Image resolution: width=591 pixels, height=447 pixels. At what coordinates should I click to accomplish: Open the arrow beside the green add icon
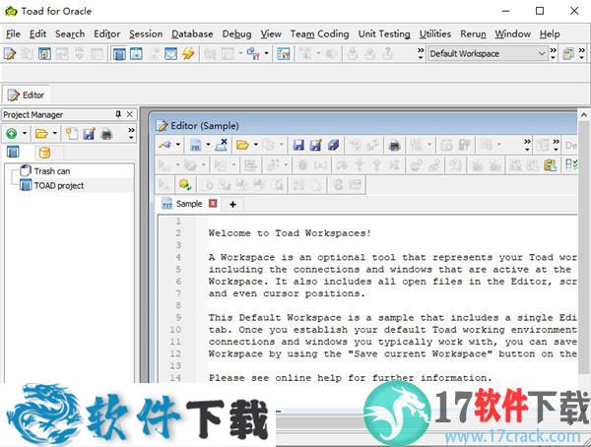point(25,134)
